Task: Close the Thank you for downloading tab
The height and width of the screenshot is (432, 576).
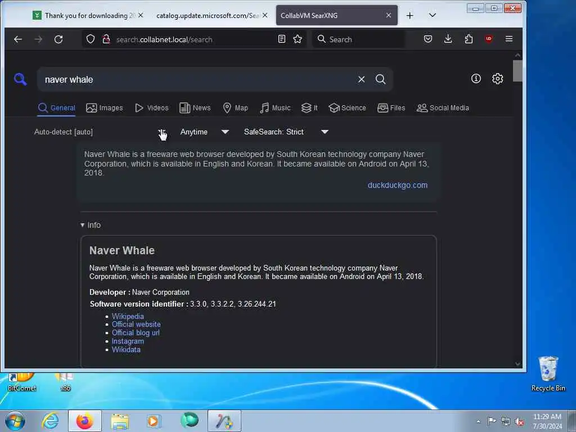Action: tap(140, 15)
